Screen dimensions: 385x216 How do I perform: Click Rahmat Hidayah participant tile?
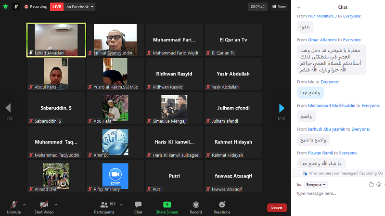(233, 142)
